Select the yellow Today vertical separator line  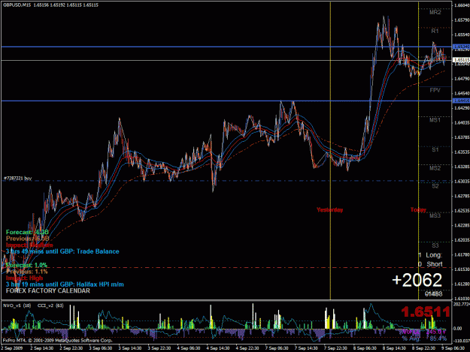tap(418, 149)
